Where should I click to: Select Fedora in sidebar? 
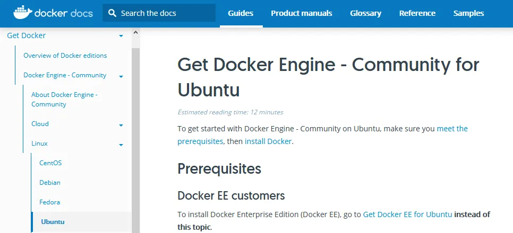coord(49,202)
